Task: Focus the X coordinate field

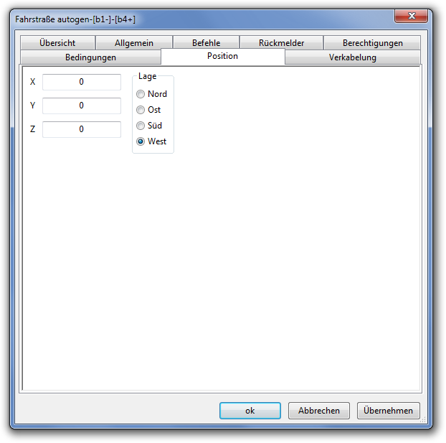Action: click(x=82, y=82)
